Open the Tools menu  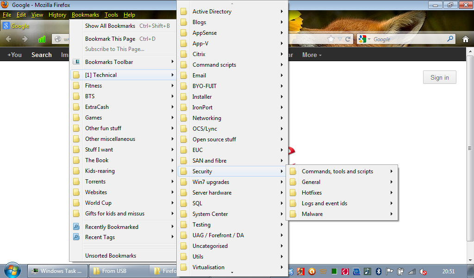point(111,15)
